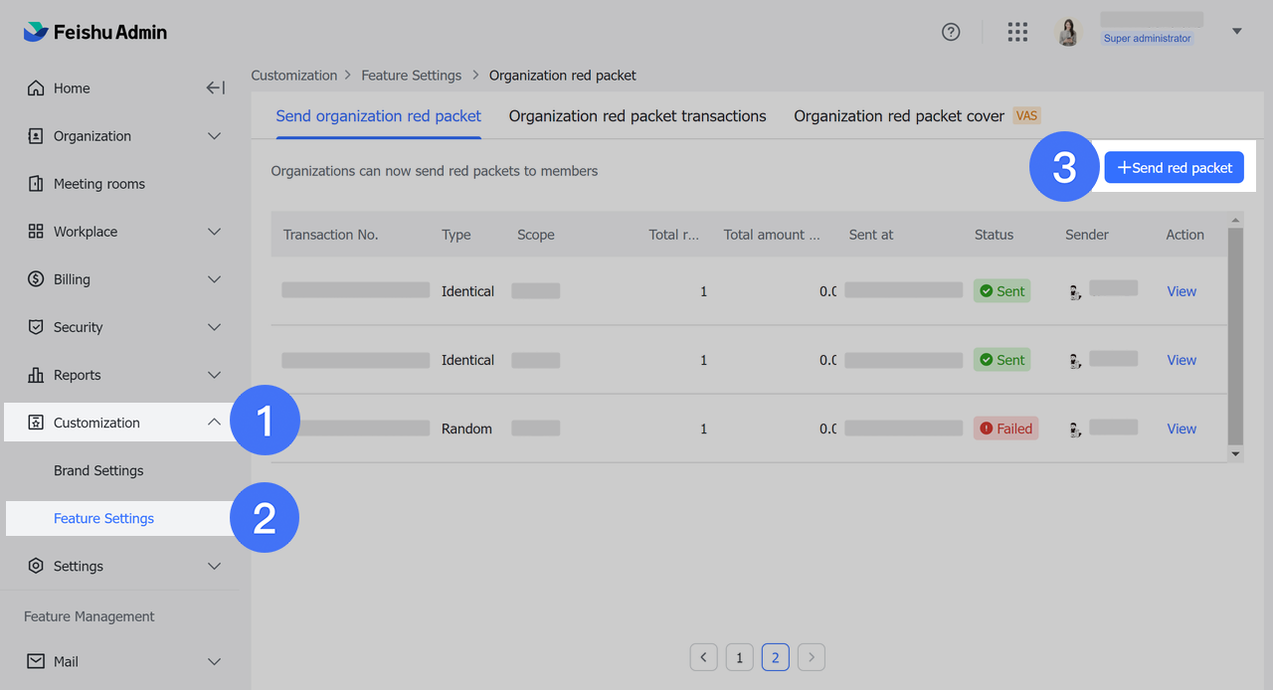Open Brand Settings in the sidebar
Screen dimensions: 1273x690
(98, 470)
